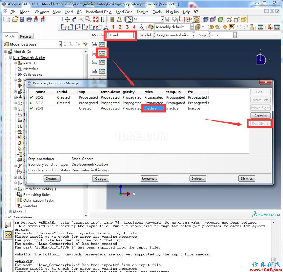283x272 pixels.
Task: Click the Rename... button
Action: 149,179
